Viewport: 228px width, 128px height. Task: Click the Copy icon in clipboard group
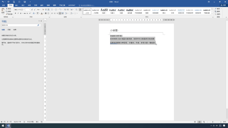[7, 11]
